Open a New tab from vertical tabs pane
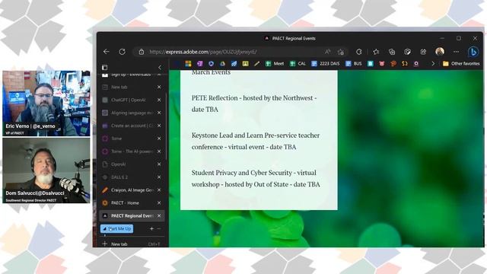 point(131,244)
